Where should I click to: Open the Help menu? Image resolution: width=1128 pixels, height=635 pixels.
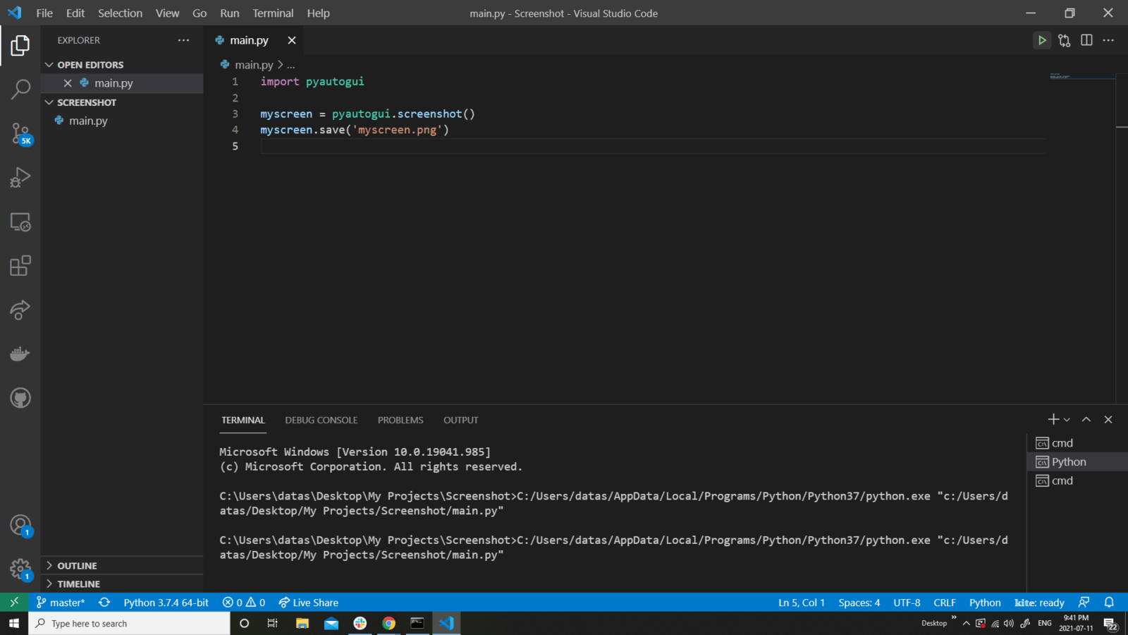[x=318, y=13]
